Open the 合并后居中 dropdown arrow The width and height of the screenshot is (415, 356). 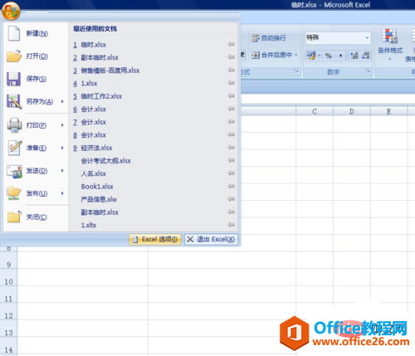point(296,55)
